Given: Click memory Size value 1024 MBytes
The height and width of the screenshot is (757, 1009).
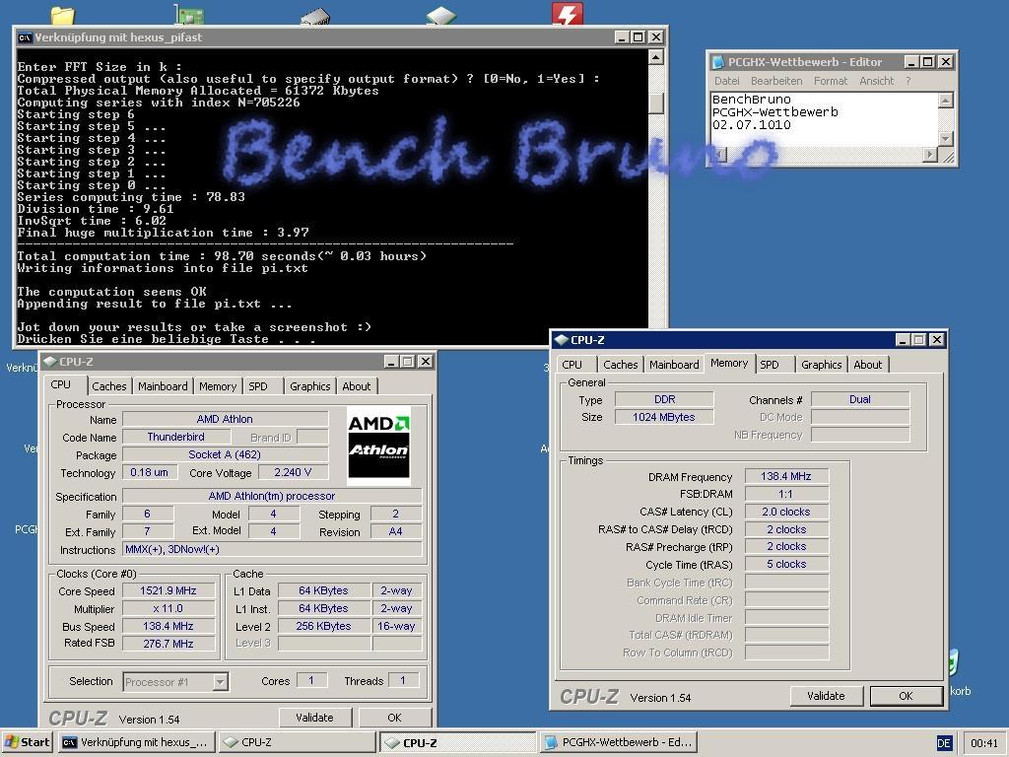Looking at the screenshot, I should [x=664, y=417].
